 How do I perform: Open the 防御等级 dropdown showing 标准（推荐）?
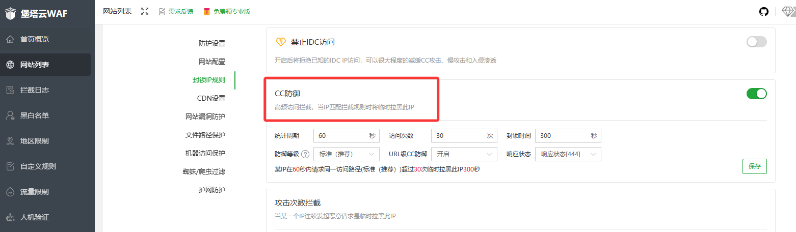tap(347, 154)
